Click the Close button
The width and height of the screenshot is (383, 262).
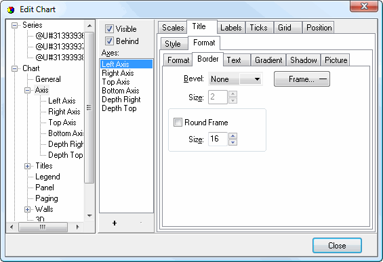[337, 245]
